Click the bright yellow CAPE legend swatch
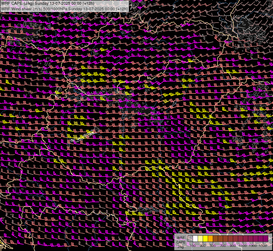This screenshot has height=251, width=273. pyautogui.click(x=206, y=239)
